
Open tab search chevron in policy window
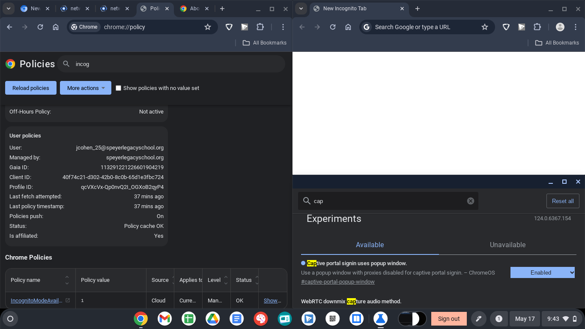click(x=9, y=9)
